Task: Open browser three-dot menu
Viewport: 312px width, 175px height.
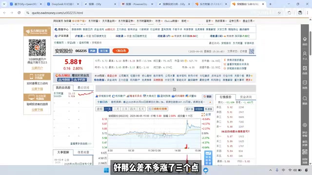Action: (x=308, y=13)
